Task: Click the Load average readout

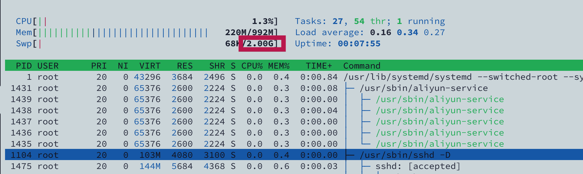Action: pos(370,32)
